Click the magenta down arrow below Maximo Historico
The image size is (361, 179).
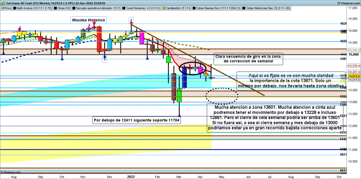(89, 26)
